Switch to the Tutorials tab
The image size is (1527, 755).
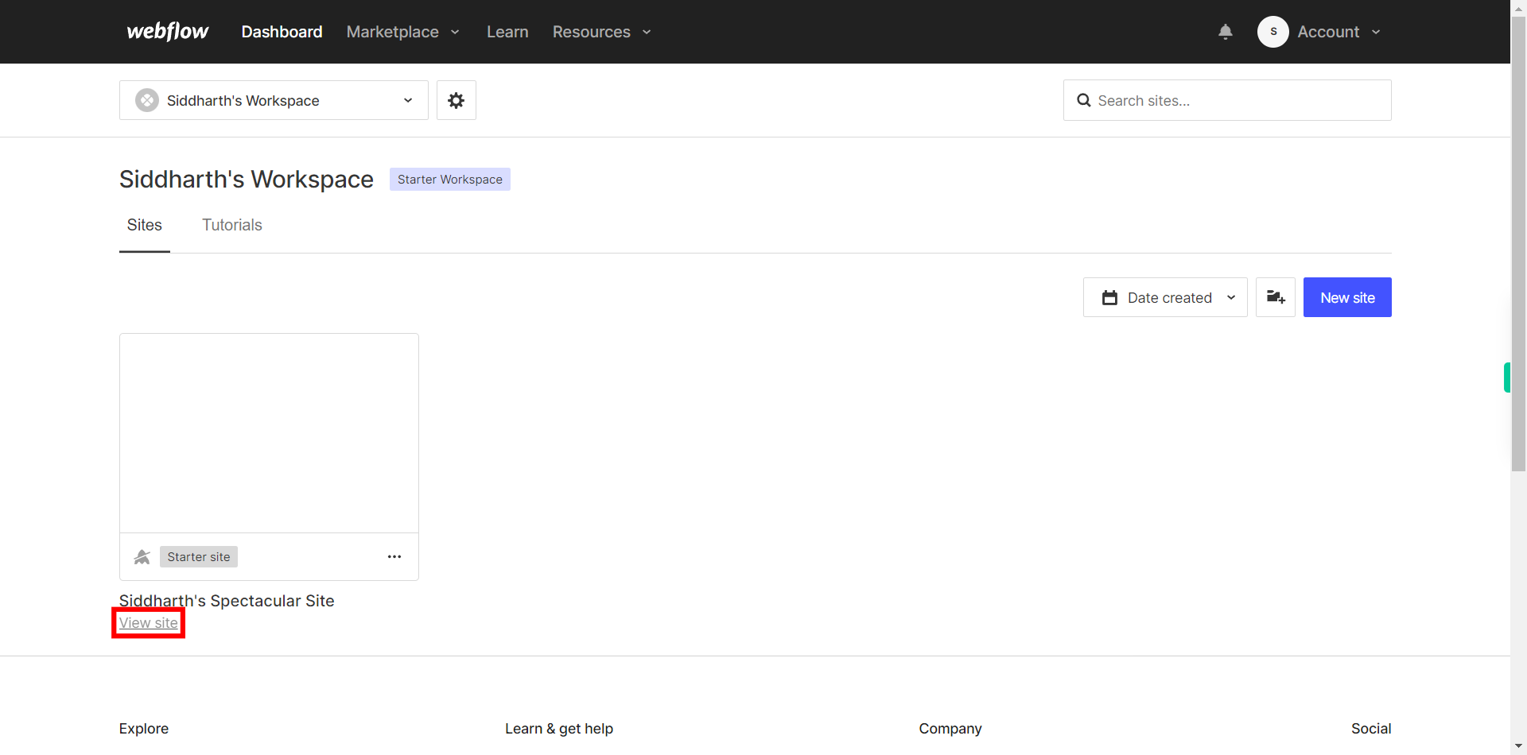click(x=232, y=225)
